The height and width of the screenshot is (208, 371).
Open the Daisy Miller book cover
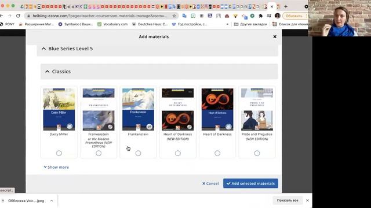59,109
